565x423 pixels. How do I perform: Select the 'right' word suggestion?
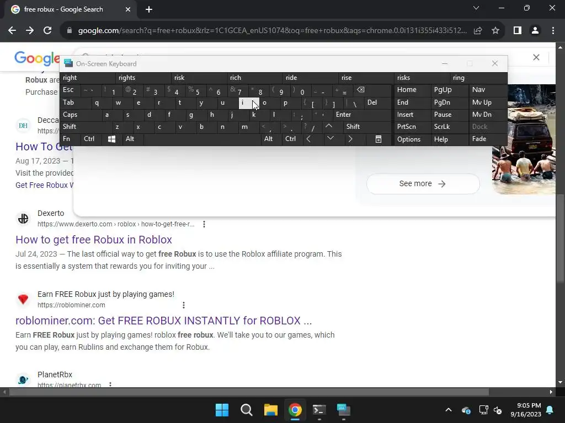[x=88, y=78]
